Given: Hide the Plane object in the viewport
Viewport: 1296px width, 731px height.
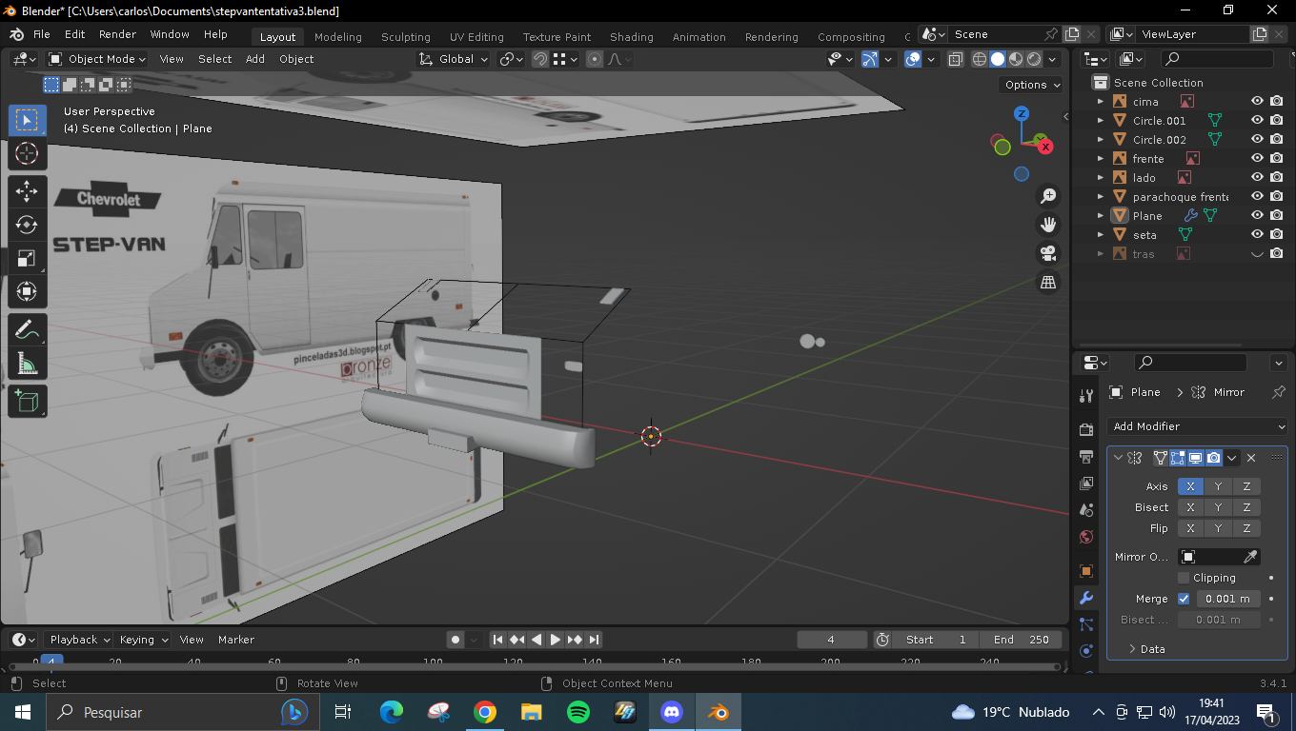Looking at the screenshot, I should 1257,215.
